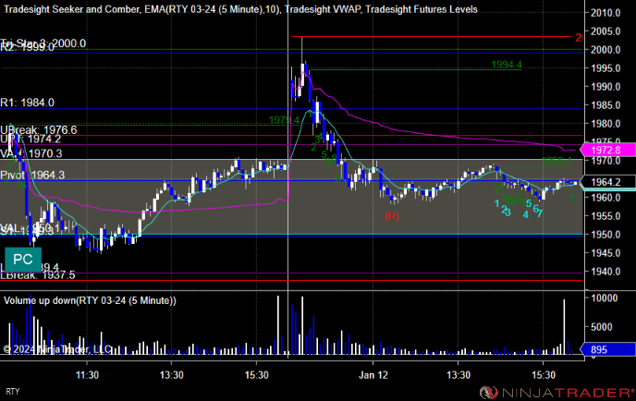Click the 10000 volume axis label

(x=604, y=298)
